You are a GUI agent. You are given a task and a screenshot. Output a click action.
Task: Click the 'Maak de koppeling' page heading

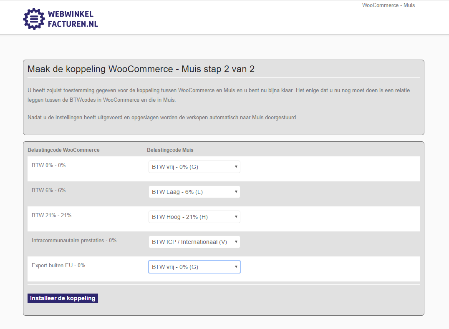click(x=141, y=69)
